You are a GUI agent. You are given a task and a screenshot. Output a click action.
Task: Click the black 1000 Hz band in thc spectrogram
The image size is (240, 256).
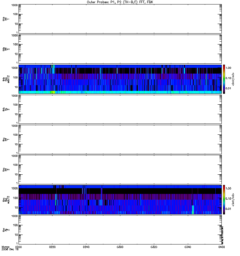(120, 191)
